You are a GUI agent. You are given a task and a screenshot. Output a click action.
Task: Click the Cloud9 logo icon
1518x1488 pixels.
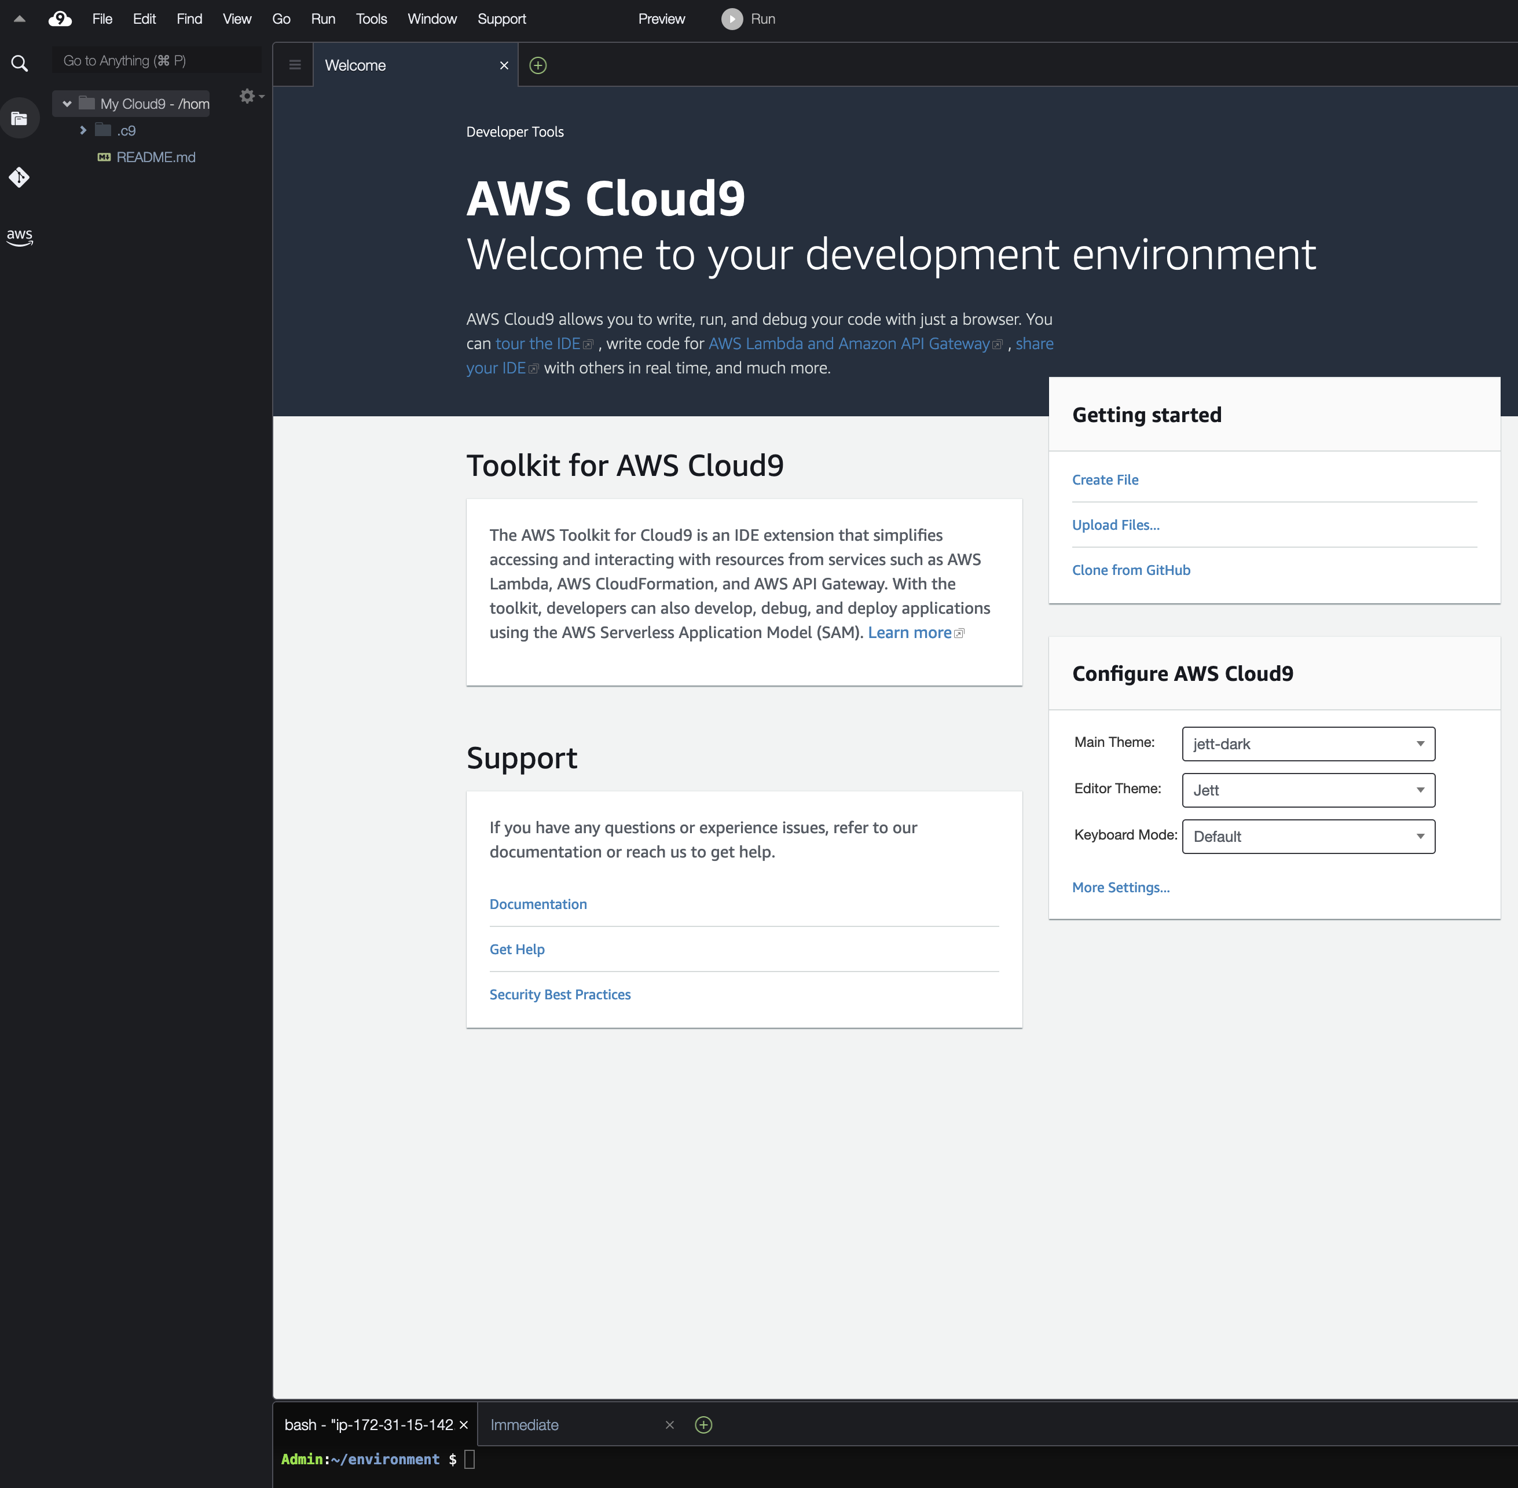pos(60,19)
